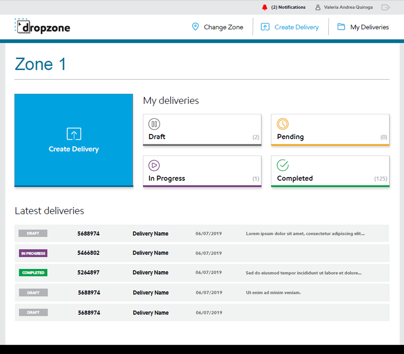Click the green checkmark icon on Completed card
The width and height of the screenshot is (404, 354).
[x=282, y=166]
